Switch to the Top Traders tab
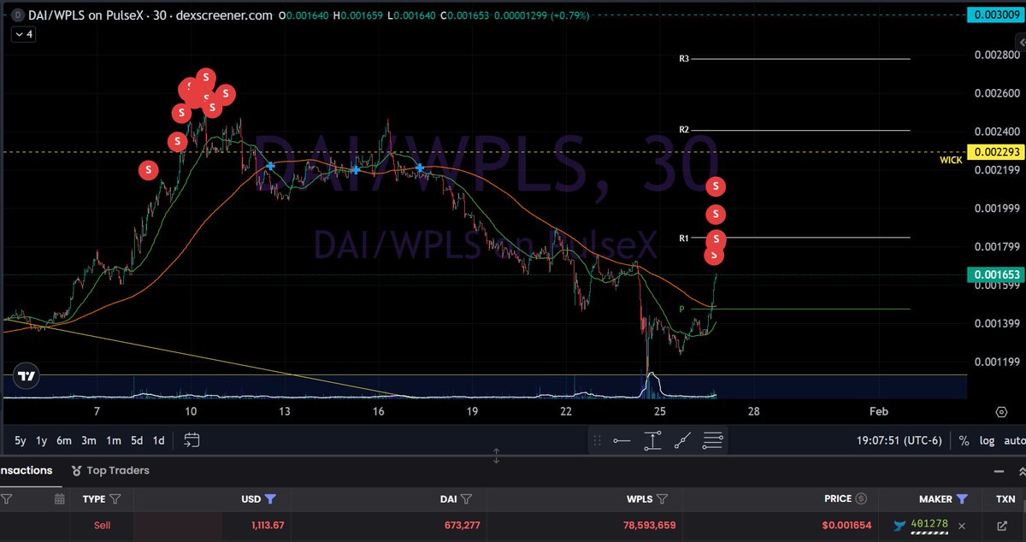Image resolution: width=1026 pixels, height=542 pixels. [x=110, y=470]
